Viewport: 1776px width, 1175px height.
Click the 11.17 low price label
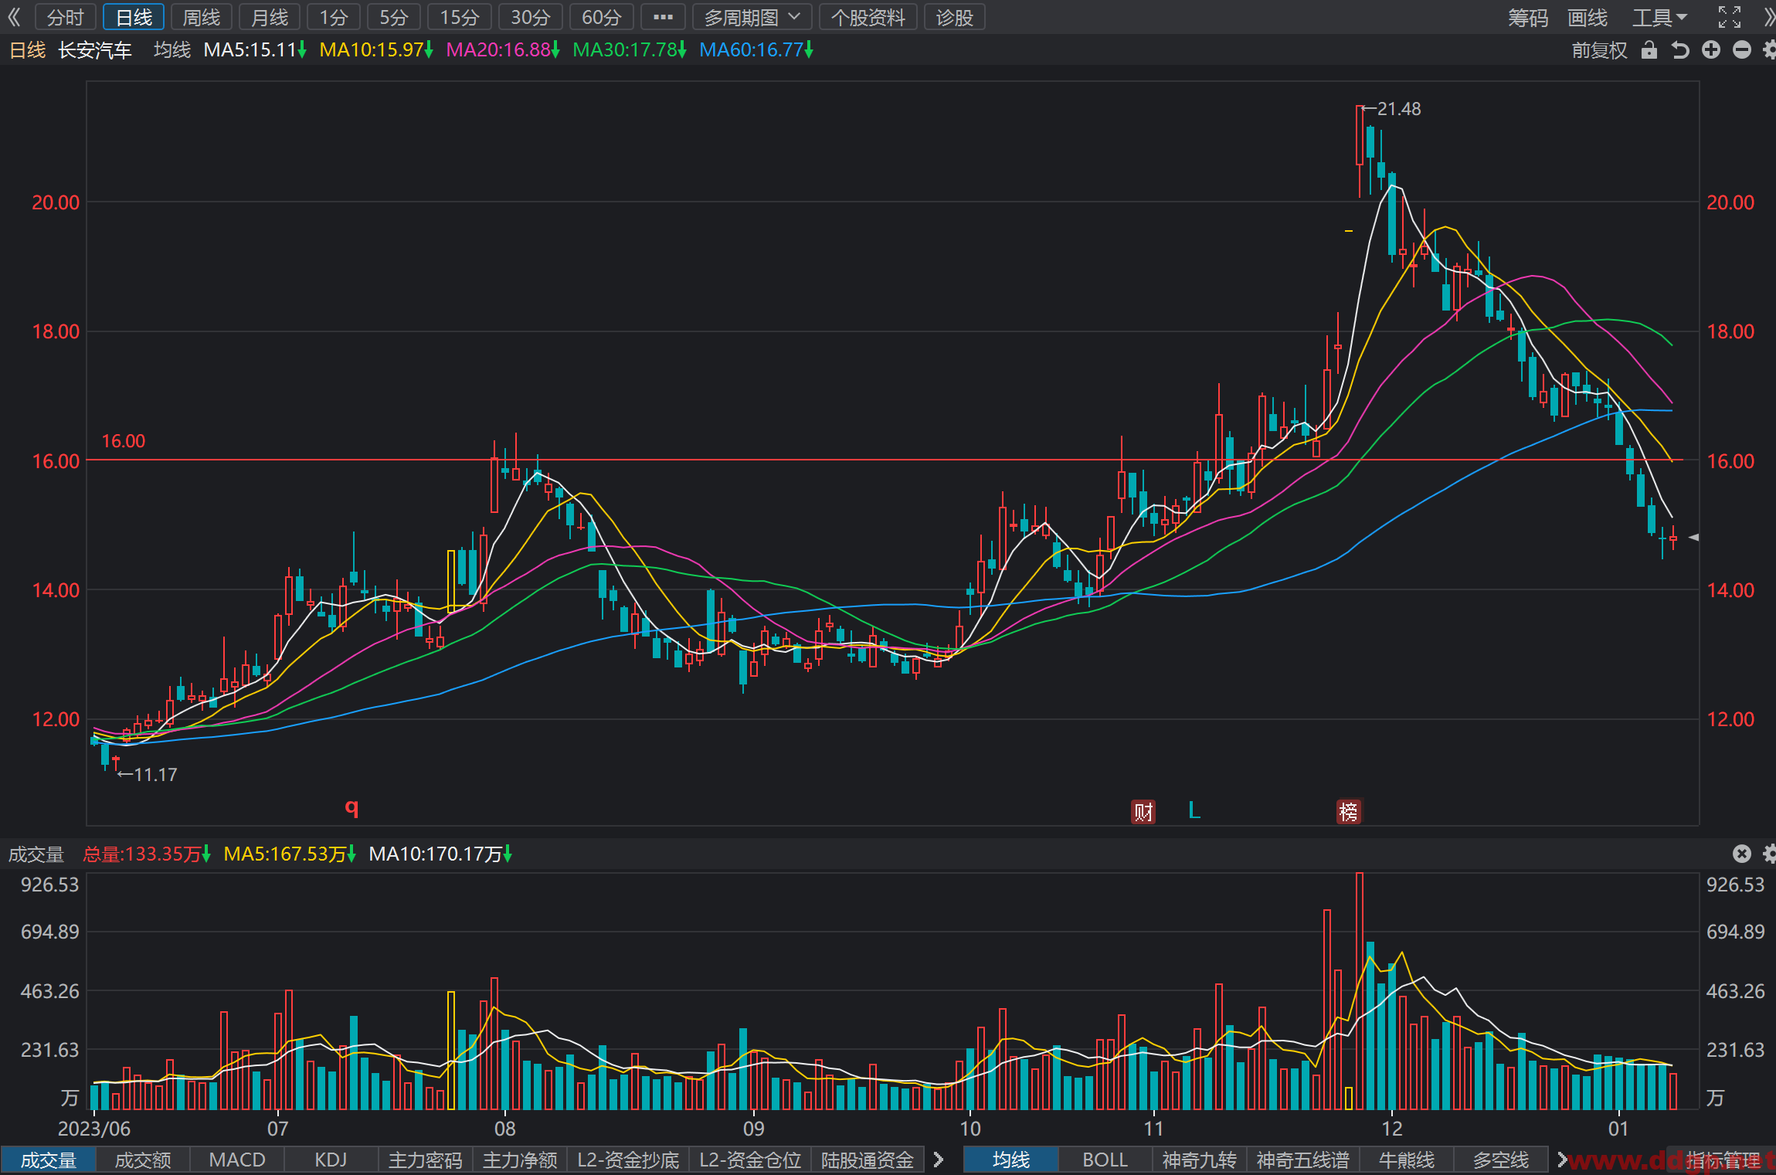pyautogui.click(x=155, y=775)
